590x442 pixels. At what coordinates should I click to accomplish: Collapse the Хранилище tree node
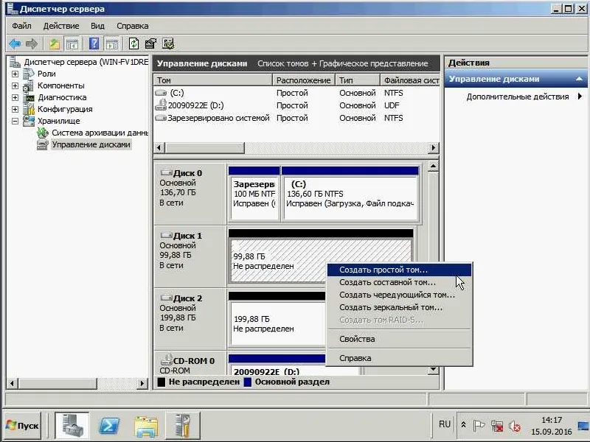tap(15, 121)
